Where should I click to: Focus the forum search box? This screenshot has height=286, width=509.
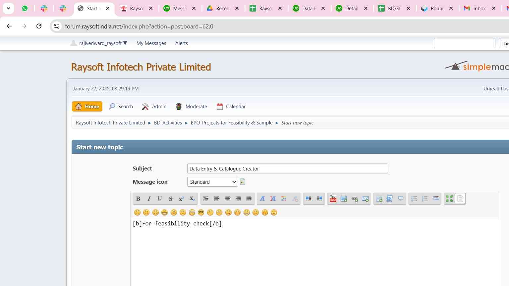pos(464,43)
